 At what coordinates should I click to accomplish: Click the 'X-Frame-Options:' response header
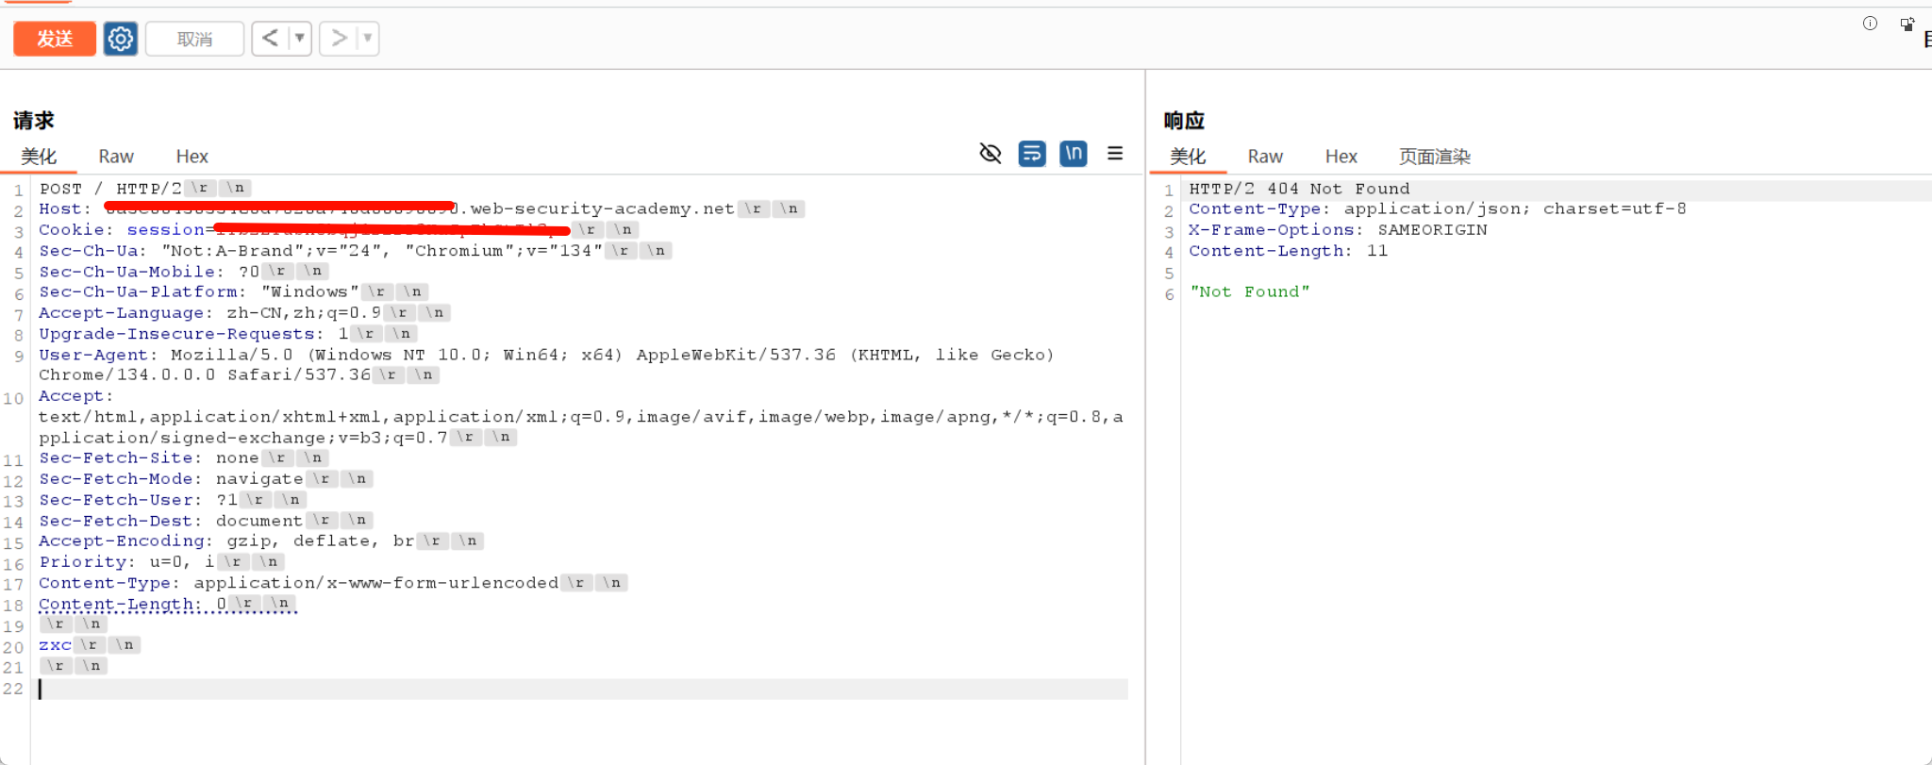pos(1276,230)
